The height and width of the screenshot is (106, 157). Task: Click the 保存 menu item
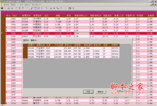(21, 5)
